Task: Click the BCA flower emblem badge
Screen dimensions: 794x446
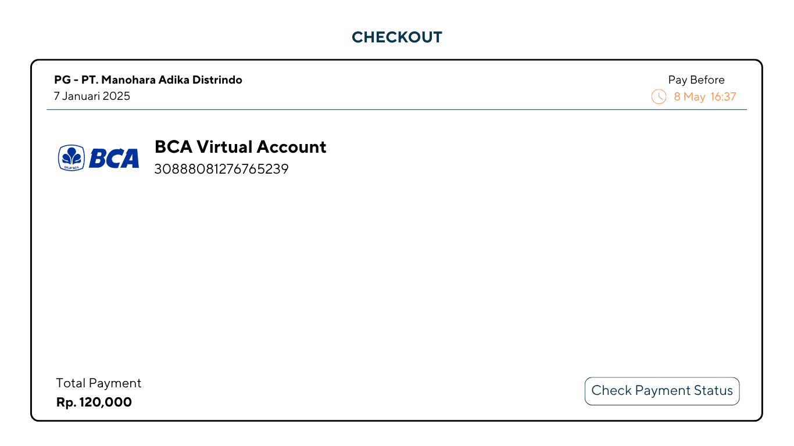Action: click(71, 157)
